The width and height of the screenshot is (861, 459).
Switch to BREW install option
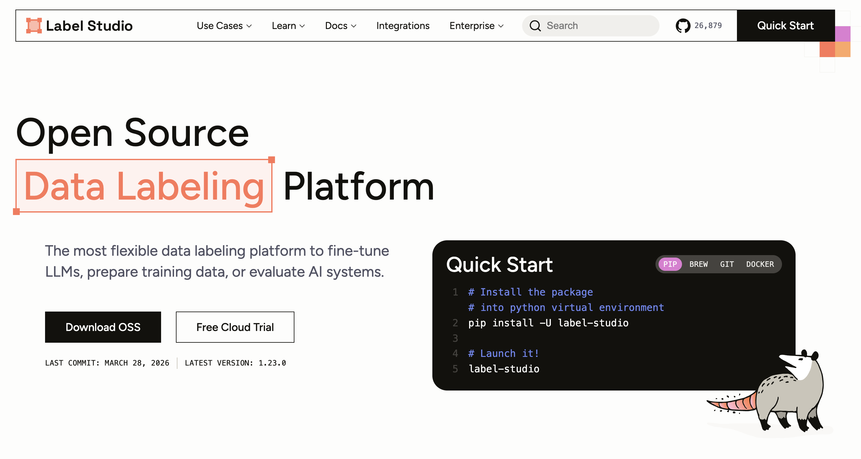[x=698, y=264]
